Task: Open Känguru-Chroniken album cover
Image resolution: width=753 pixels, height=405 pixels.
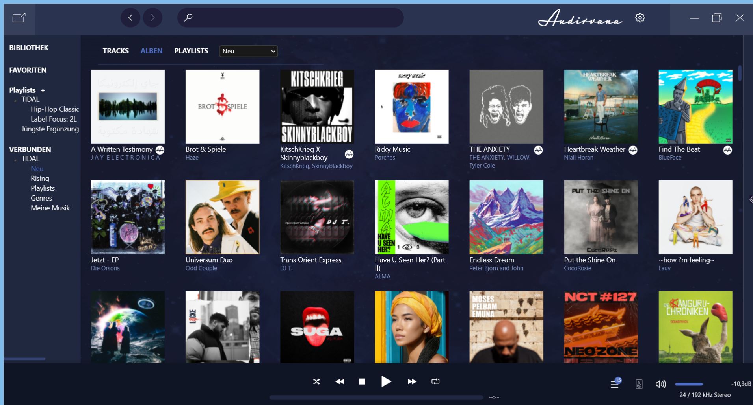Action: point(695,327)
